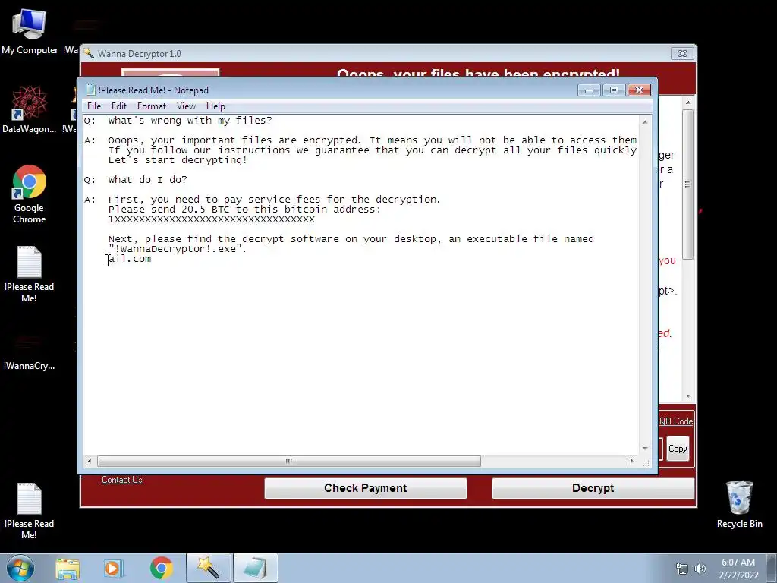The image size is (777, 583).
Task: Click the network tray icon
Action: [x=682, y=569]
